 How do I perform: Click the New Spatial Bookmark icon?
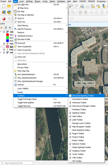[15, 74]
